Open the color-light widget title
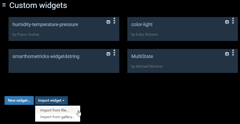240x124 pixels. tap(142, 24)
